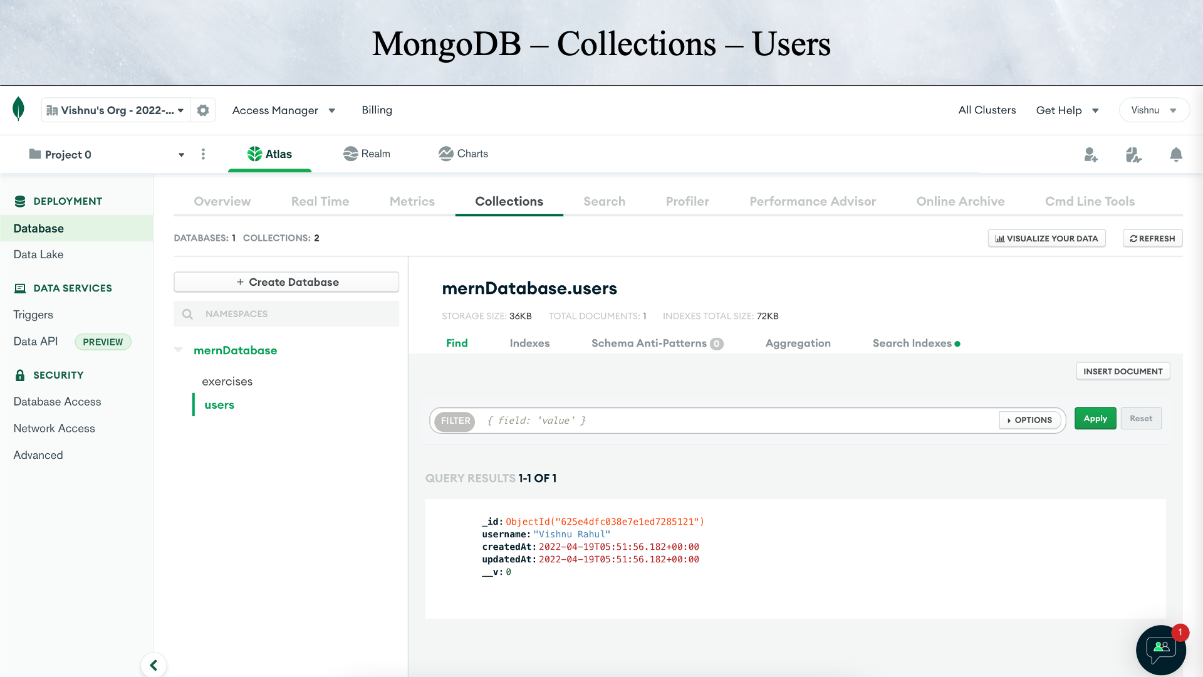The height and width of the screenshot is (677, 1203).
Task: Click the vertical ellipsis next to Project 0
Action: click(x=203, y=154)
